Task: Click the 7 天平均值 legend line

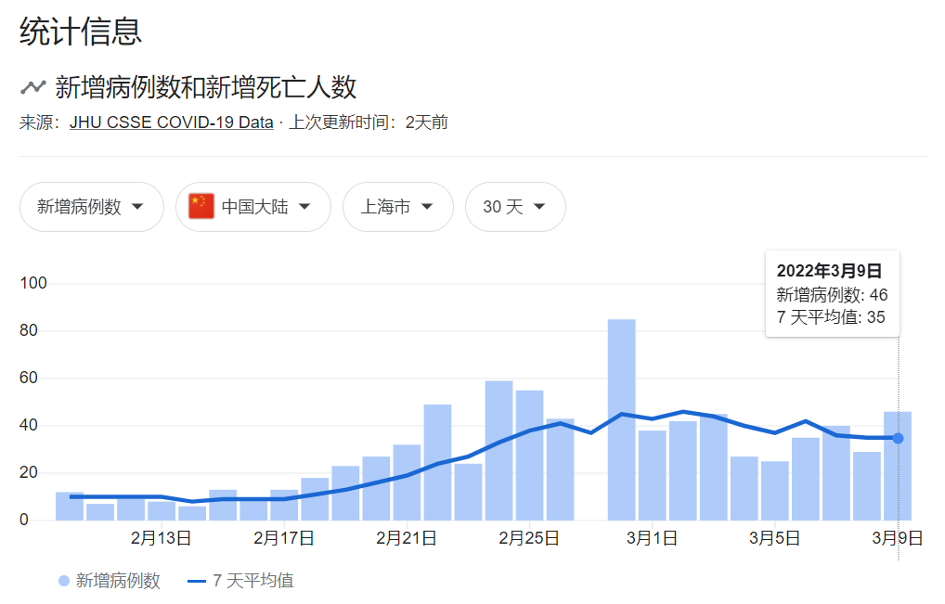Action: click(x=197, y=581)
